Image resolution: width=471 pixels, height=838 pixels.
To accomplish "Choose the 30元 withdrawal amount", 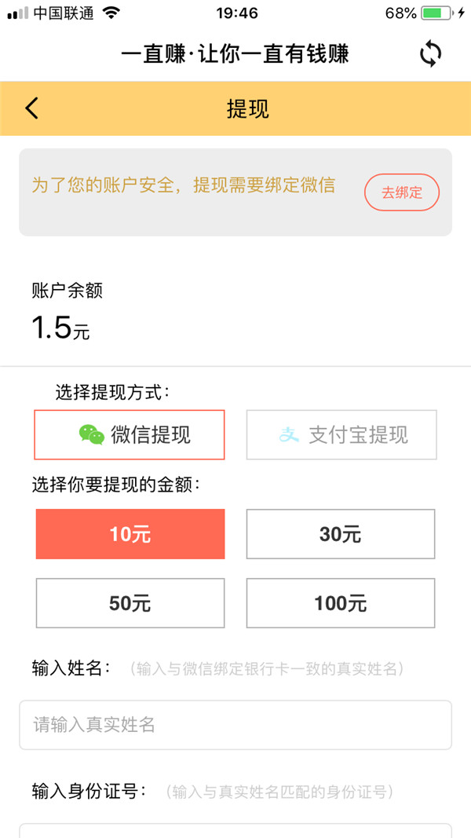I will (341, 534).
